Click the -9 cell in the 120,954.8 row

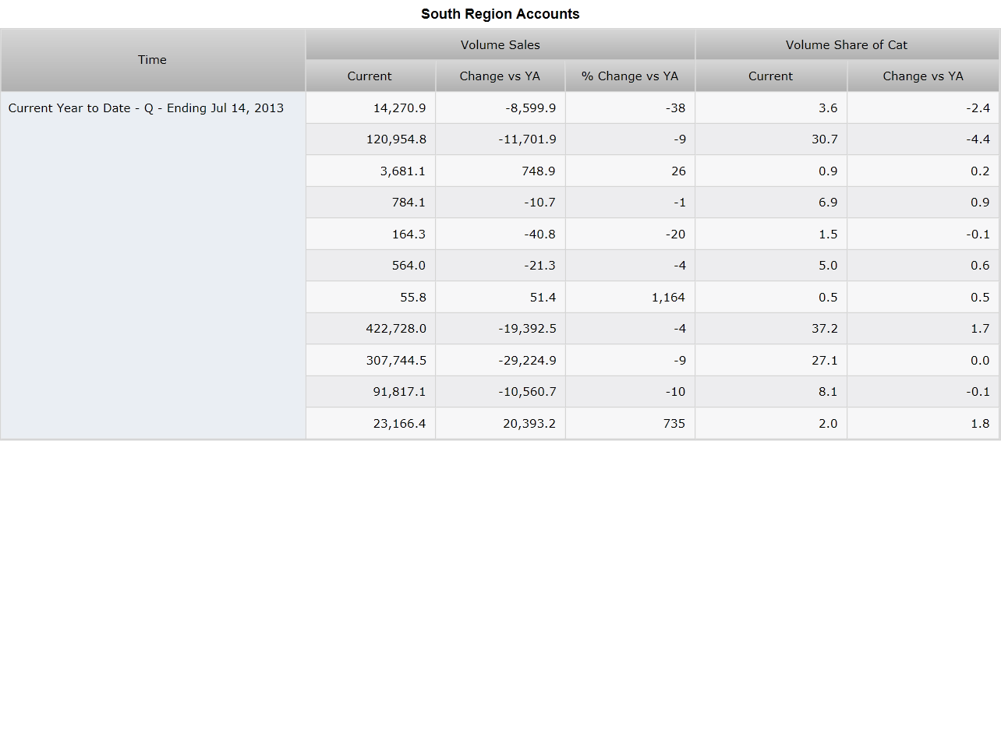click(x=630, y=139)
